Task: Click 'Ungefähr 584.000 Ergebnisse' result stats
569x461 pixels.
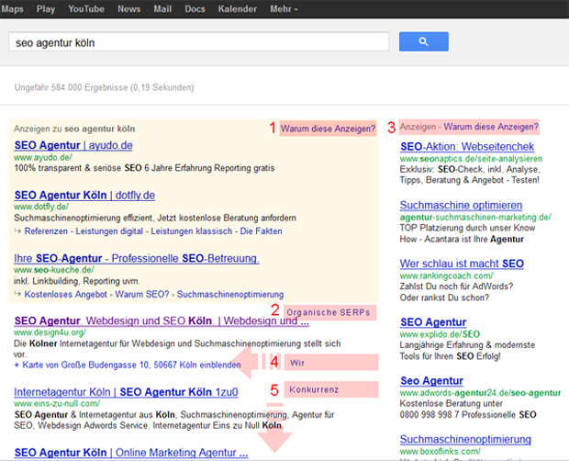Action: pos(104,87)
